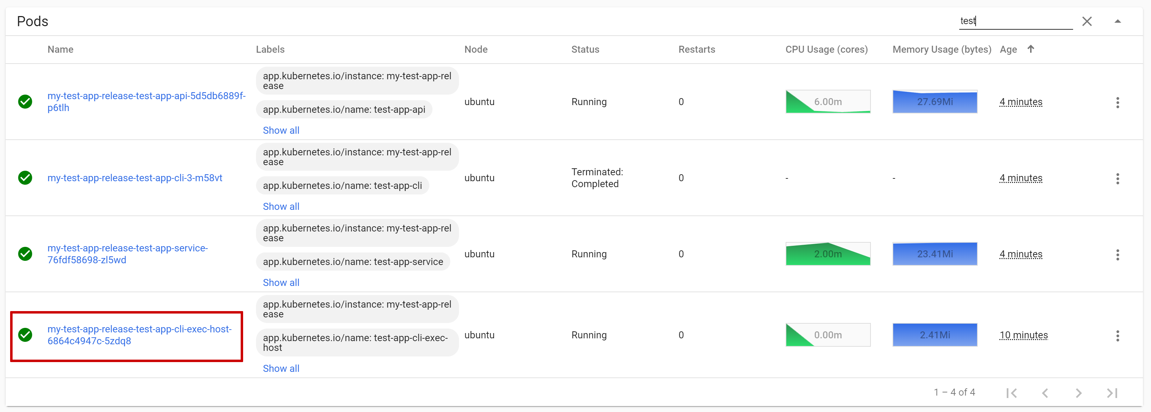Show all labels for cli-exec-host pod
This screenshot has height=412, width=1151.
(281, 368)
